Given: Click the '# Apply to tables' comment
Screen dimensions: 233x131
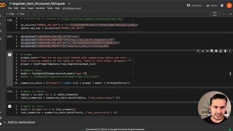Looking at the screenshot, I should click(33, 91).
